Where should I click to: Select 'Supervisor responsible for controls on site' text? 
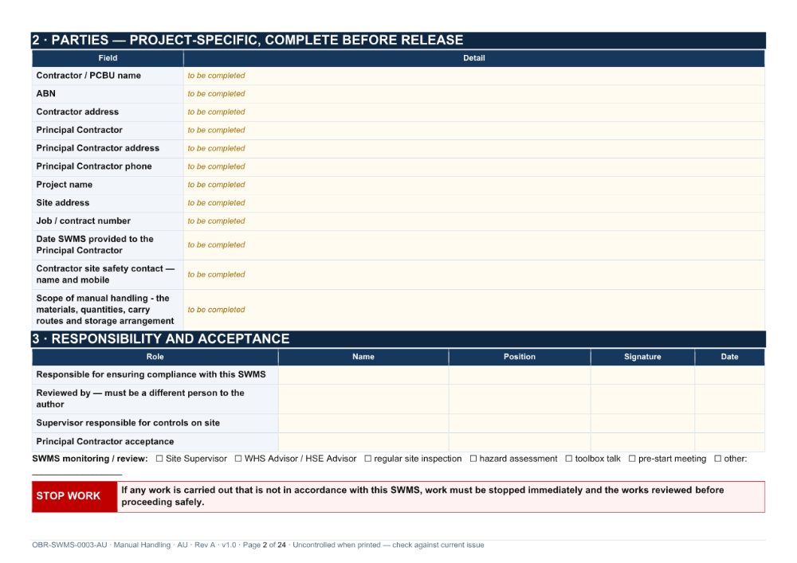click(128, 423)
